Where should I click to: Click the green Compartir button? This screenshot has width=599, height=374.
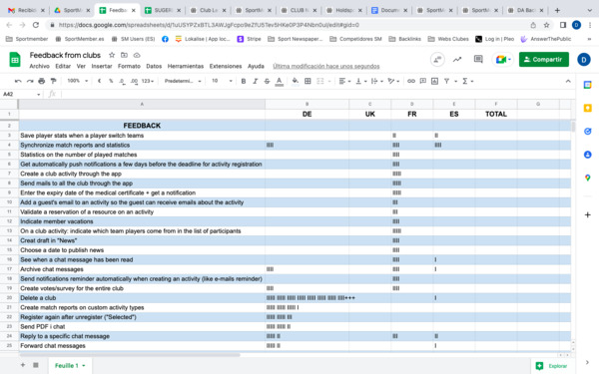[544, 60]
